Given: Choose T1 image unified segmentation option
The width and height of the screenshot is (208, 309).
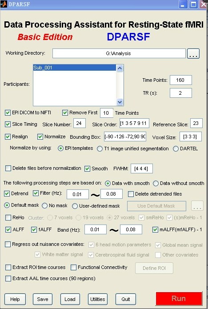Looking at the screenshot, I should 100,148.
